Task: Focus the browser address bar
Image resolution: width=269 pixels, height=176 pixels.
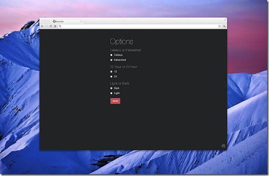Action: pyautogui.click(x=140, y=26)
